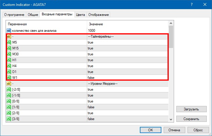Select the W1 parameter icon
This screenshot has width=212, height=136.
click(9, 78)
